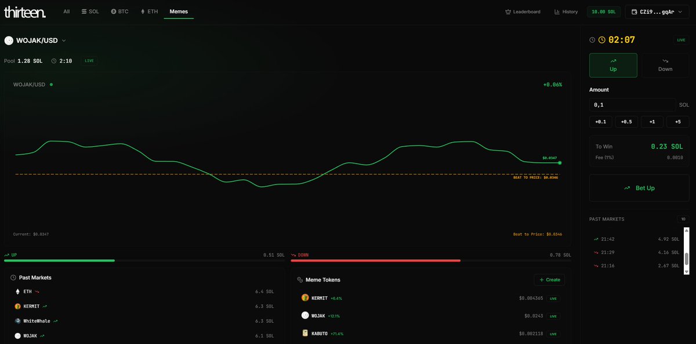Image resolution: width=696 pixels, height=344 pixels.
Task: Open the CZi9...gqAr wallet menu
Action: pyautogui.click(x=657, y=12)
